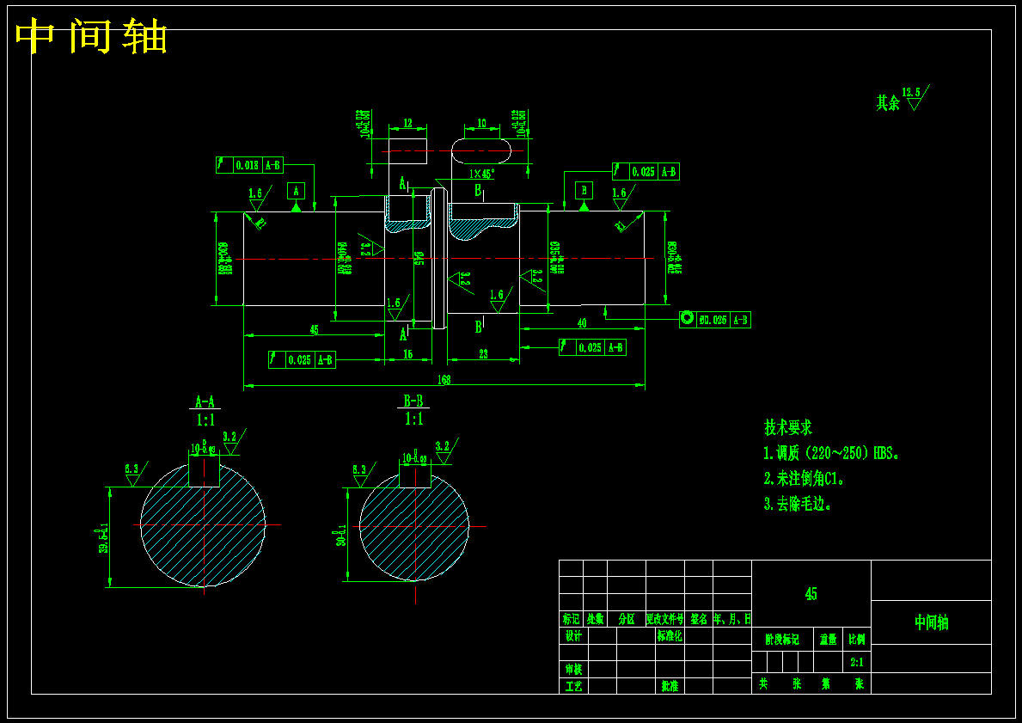Select the 39.5 height dimension in section A-A
This screenshot has height=723, width=1022.
point(104,540)
